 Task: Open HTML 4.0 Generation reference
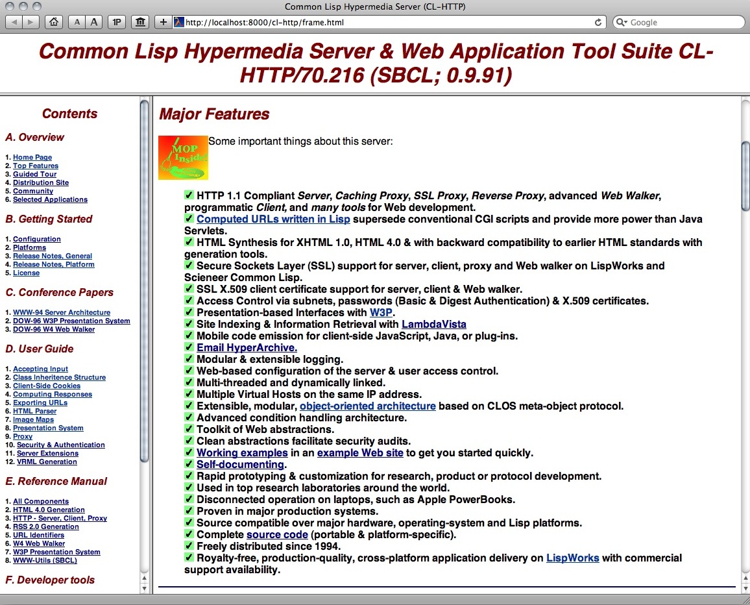point(49,510)
